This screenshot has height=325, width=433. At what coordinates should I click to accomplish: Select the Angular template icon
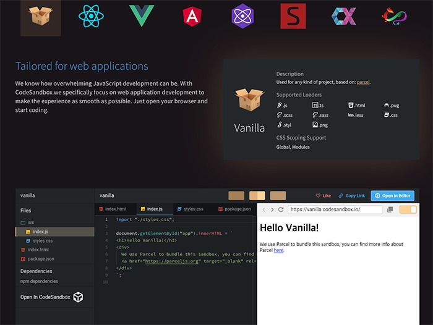192,16
